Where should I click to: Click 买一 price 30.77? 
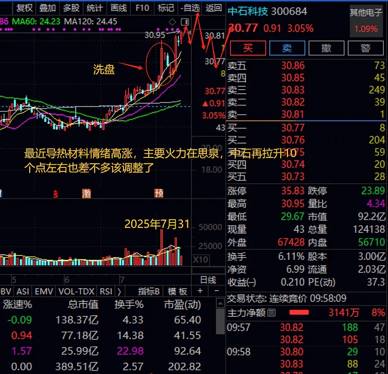pos(293,128)
